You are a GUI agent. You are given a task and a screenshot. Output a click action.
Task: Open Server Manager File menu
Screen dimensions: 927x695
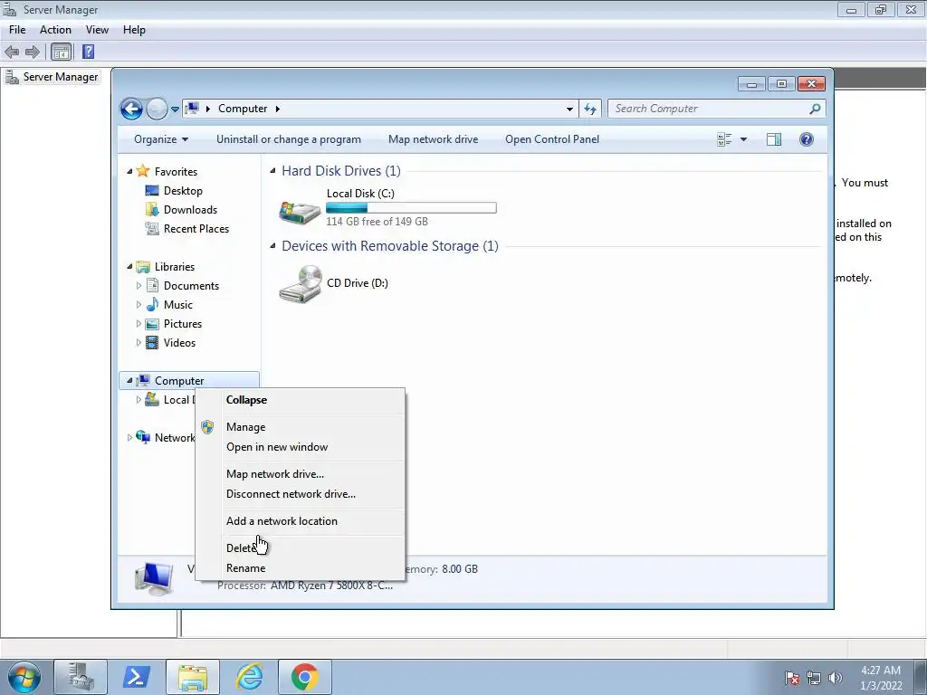17,30
